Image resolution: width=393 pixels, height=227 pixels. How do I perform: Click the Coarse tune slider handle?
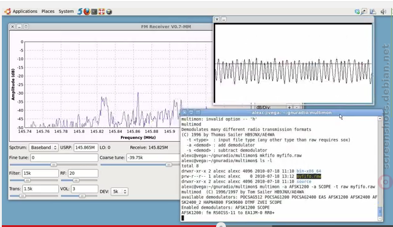coord(169,165)
